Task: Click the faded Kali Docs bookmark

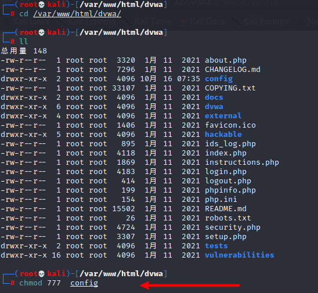Action: [203, 21]
